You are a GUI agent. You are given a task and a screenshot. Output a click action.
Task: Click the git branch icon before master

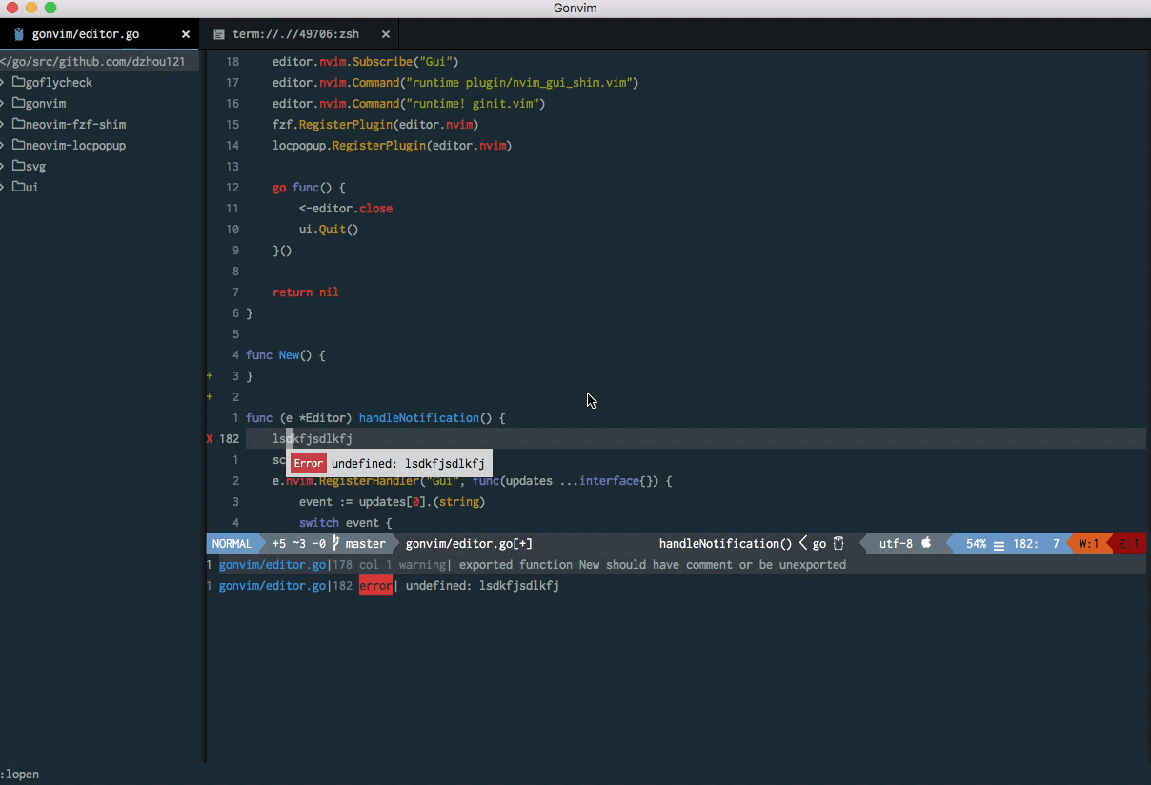(x=336, y=543)
